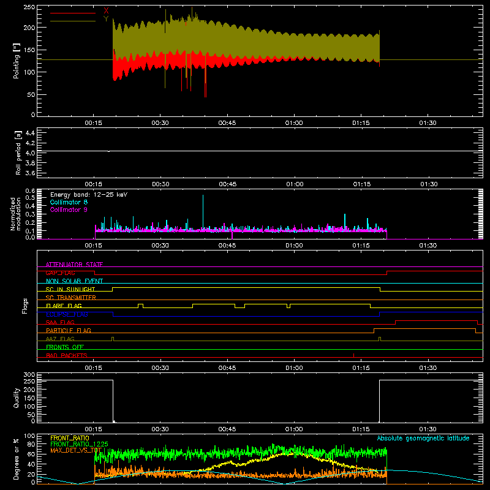
Task: Click the FRONTS_OFF flag label
Action: tap(65, 347)
